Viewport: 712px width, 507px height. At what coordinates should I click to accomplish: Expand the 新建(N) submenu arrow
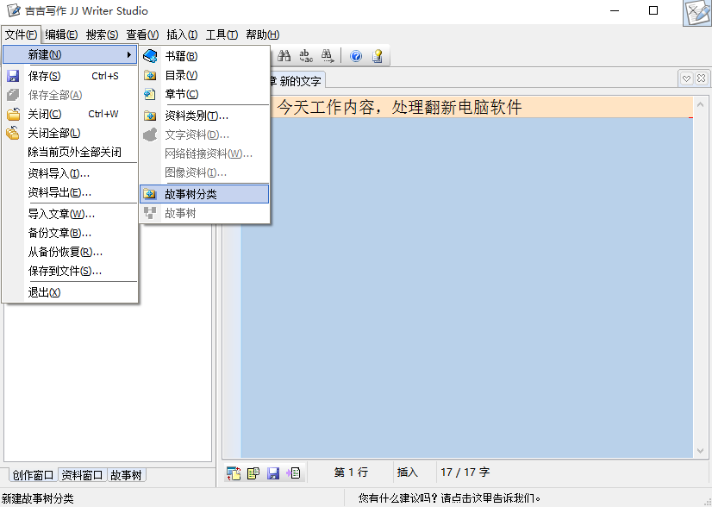point(131,53)
